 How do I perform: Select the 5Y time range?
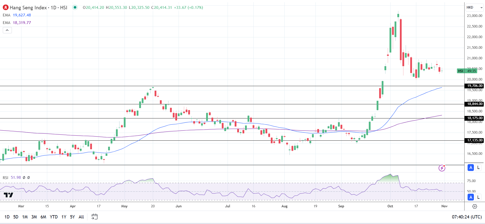(x=72, y=217)
